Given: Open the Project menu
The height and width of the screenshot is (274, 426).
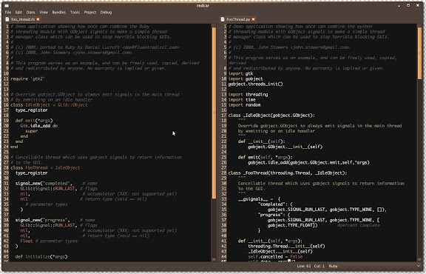Looking at the screenshot, I should point(90,13).
